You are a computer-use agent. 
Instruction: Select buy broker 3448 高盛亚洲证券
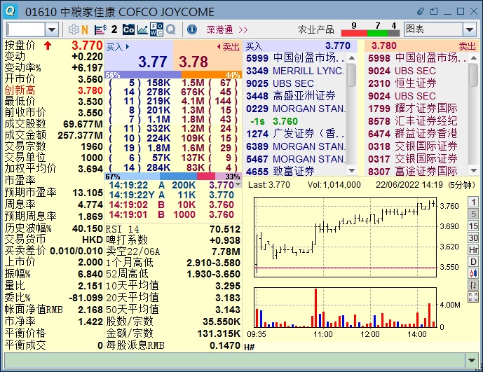(x=295, y=96)
